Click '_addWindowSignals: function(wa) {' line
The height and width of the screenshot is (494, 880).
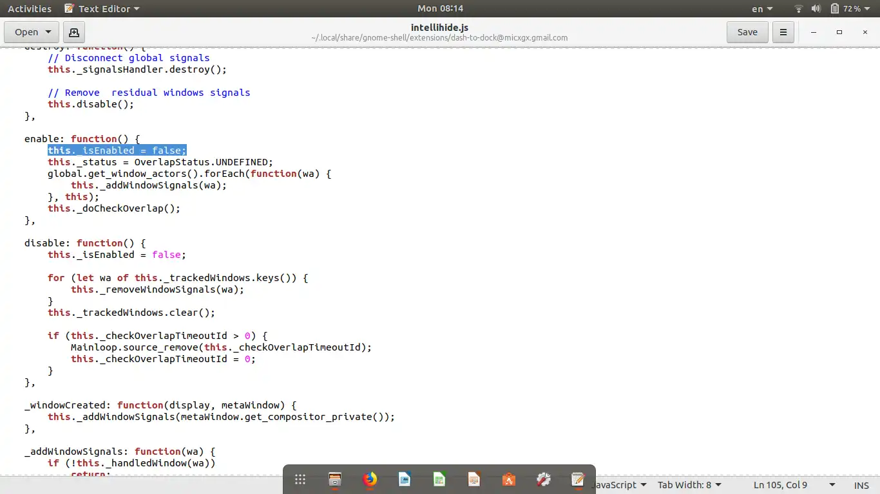120,452
